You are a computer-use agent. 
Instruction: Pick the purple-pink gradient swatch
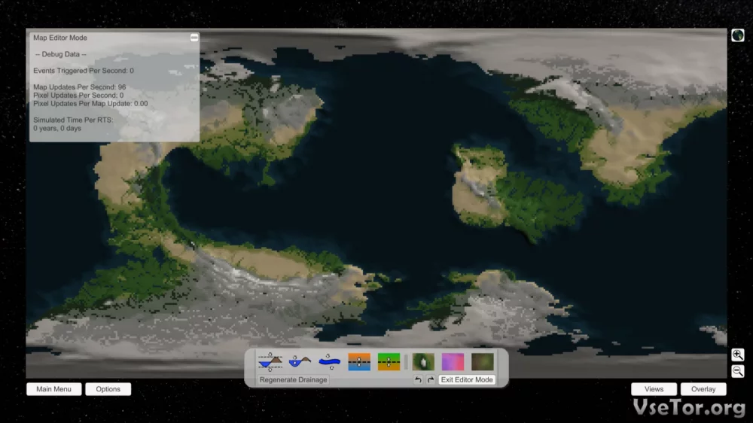coord(453,362)
